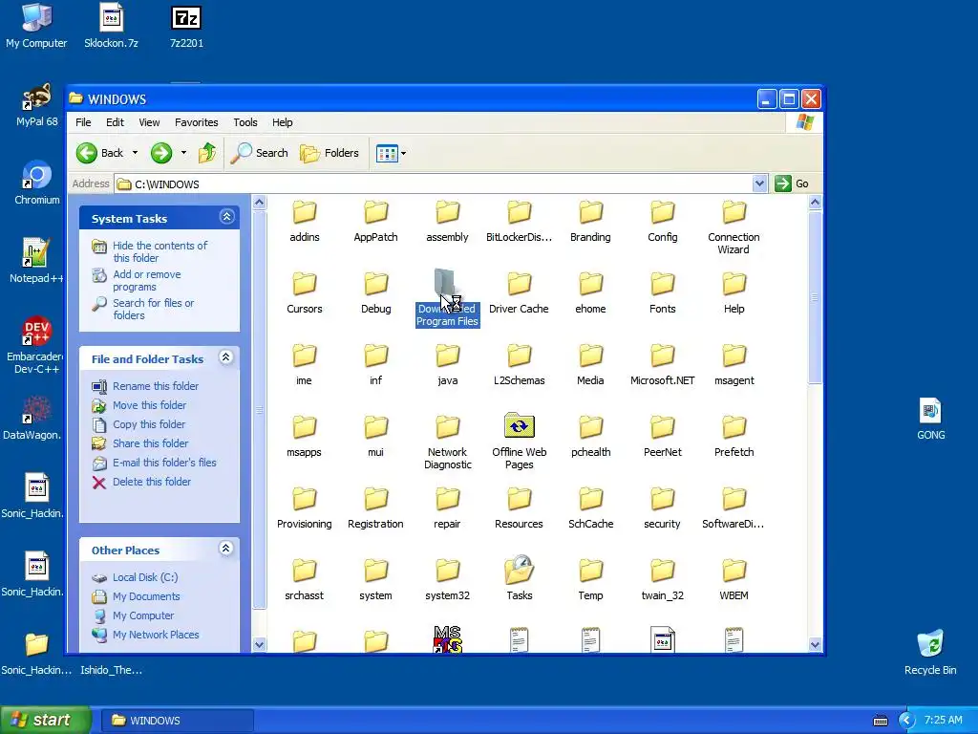
Task: Open the Favorites menu
Action: pyautogui.click(x=197, y=122)
